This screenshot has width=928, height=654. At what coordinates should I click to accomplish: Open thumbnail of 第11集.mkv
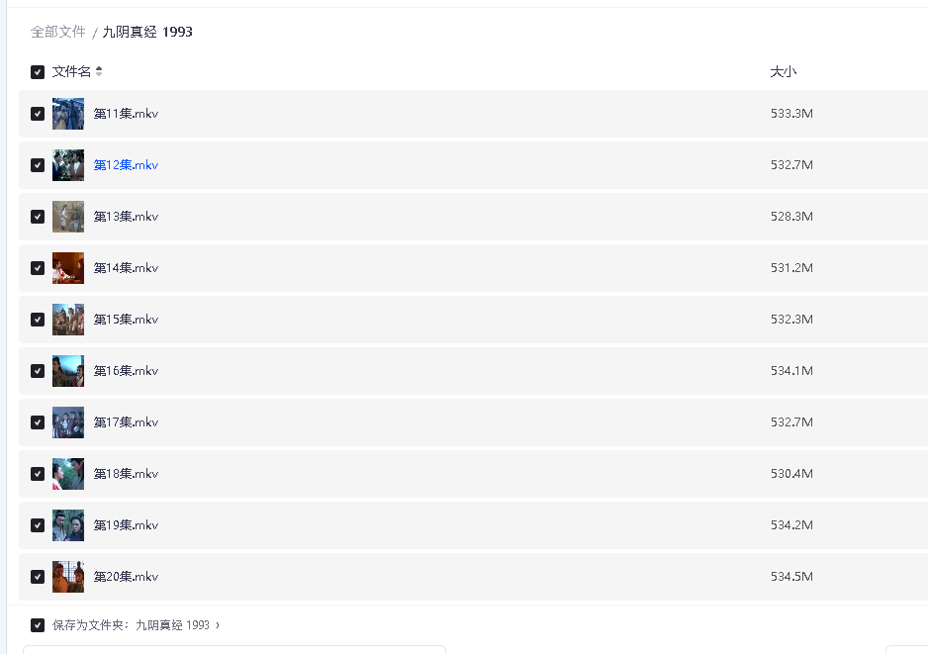click(68, 114)
